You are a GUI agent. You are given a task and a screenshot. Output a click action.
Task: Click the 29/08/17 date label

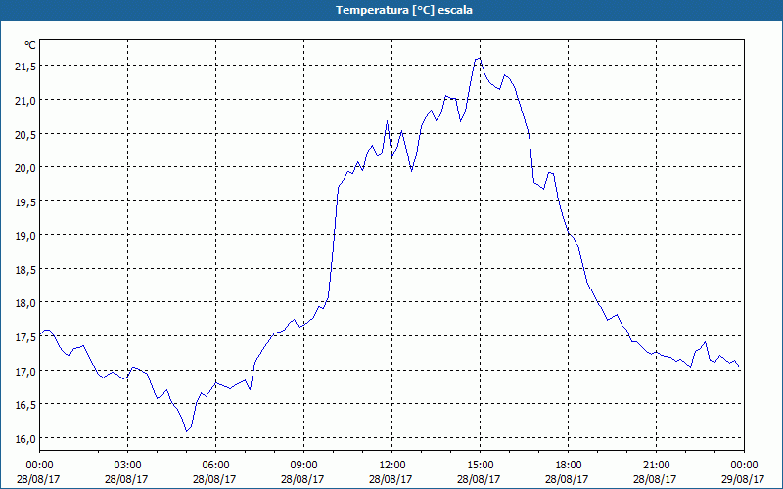pos(743,479)
